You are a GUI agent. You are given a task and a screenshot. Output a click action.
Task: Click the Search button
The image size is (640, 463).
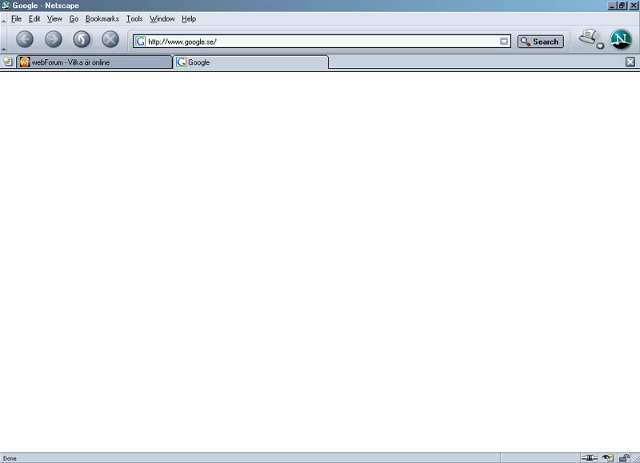coord(541,42)
